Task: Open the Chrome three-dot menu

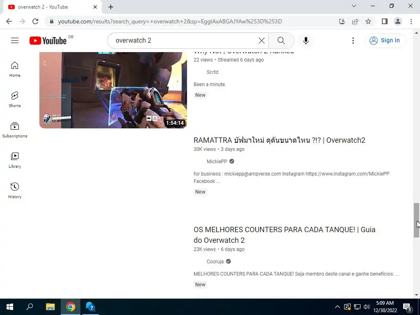Action: point(411,21)
